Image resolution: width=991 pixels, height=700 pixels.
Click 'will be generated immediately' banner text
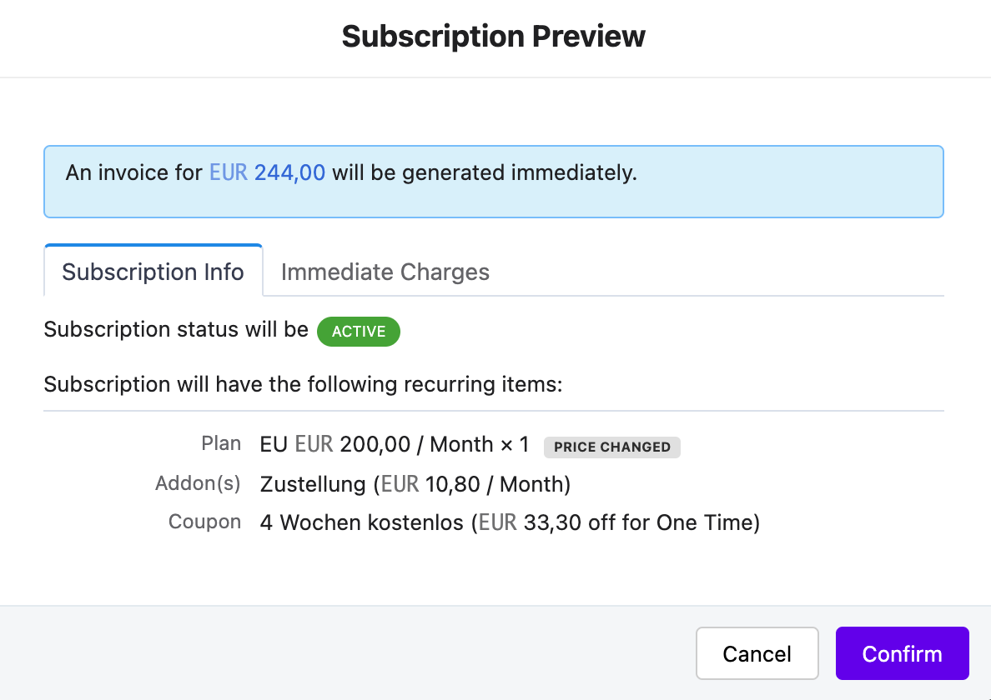pyautogui.click(x=485, y=172)
